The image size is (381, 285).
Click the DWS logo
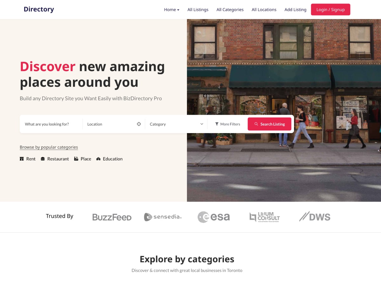(x=315, y=217)
